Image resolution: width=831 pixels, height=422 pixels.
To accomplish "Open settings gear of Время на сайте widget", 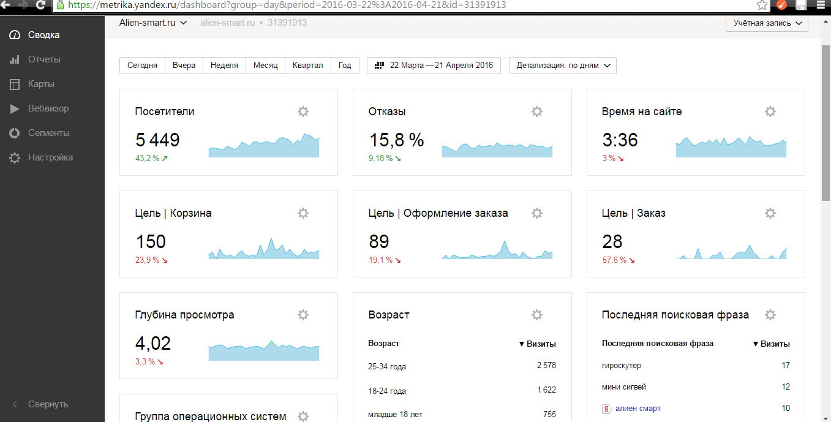I will [770, 111].
